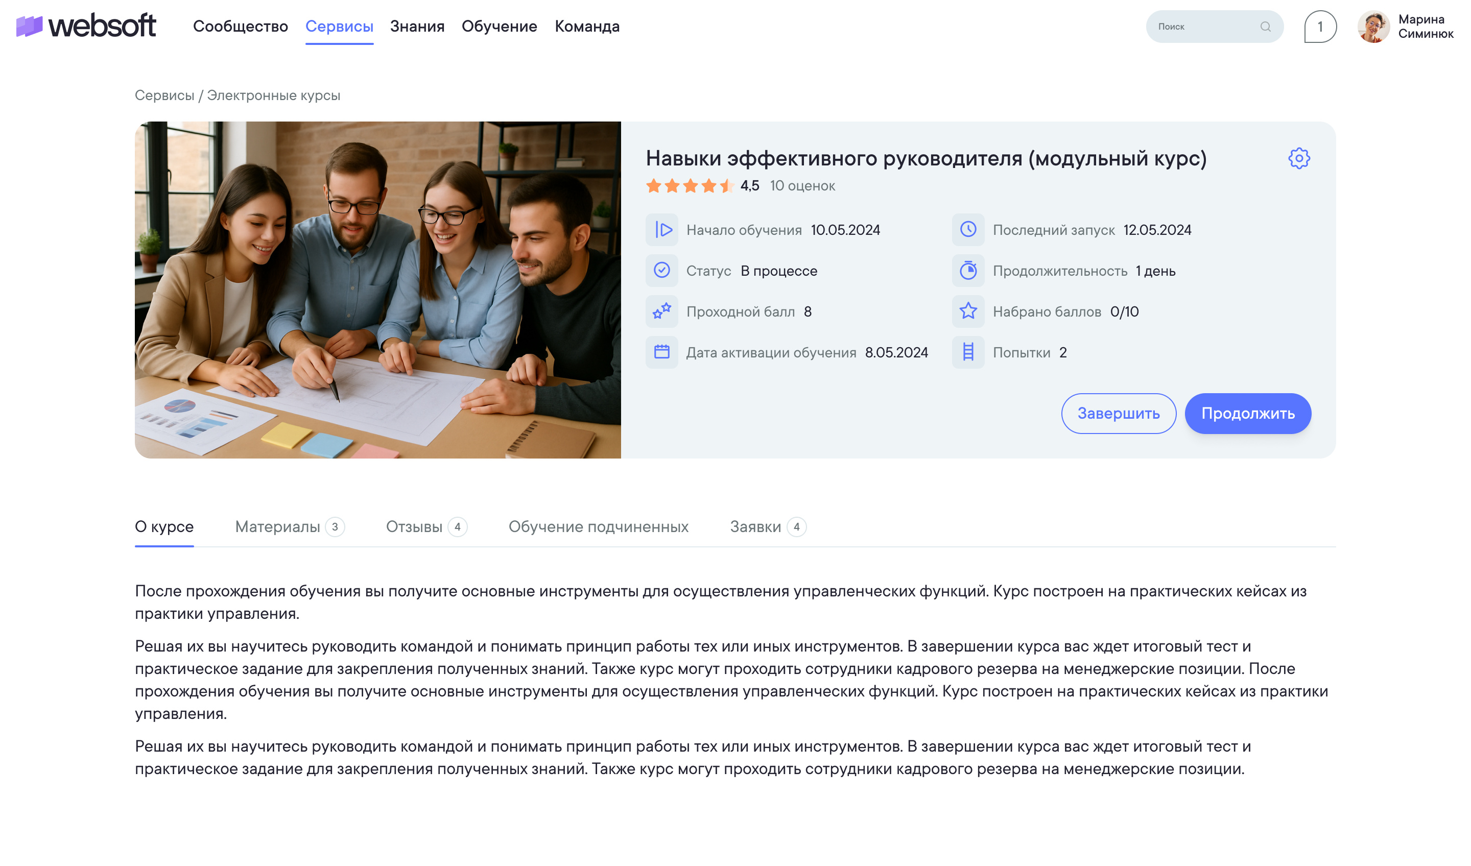Click the stopwatch icon beside Продолжительность

pyautogui.click(x=968, y=271)
